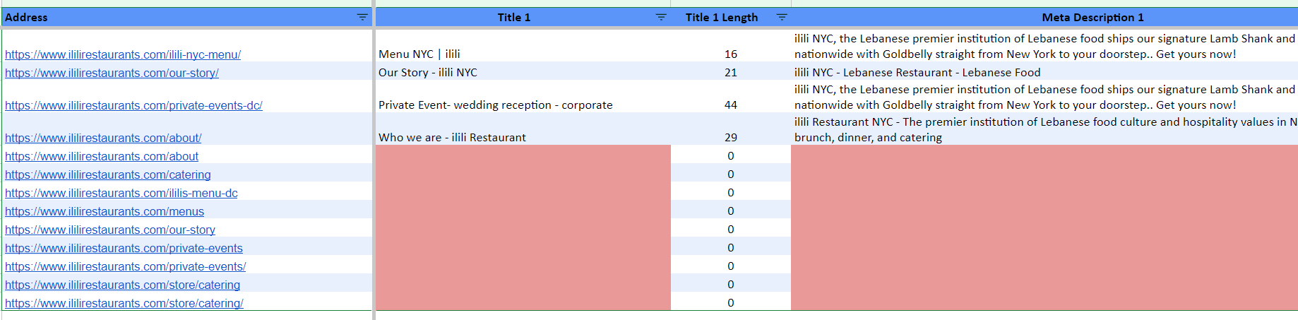Open the about/ URL link
Image resolution: width=1298 pixels, height=320 pixels.
pos(103,138)
